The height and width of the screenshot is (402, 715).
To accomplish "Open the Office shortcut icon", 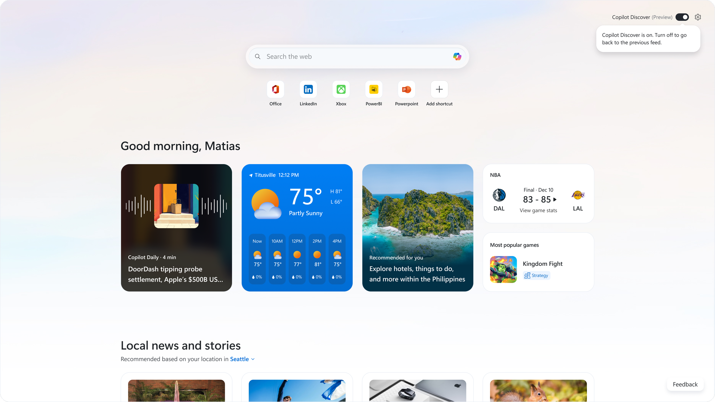I will click(275, 89).
